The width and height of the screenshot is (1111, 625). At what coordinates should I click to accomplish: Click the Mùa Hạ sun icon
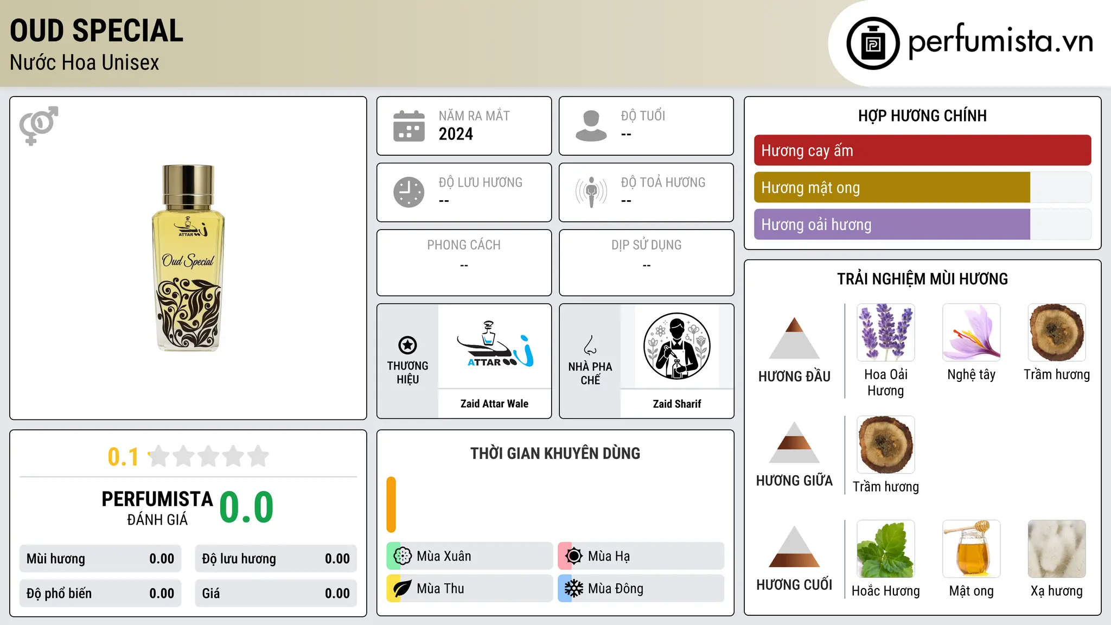[573, 556]
